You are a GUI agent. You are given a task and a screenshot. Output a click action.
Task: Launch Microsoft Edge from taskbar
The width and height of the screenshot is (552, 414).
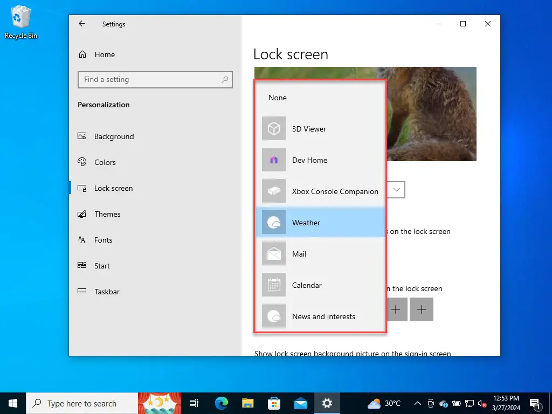(x=222, y=403)
